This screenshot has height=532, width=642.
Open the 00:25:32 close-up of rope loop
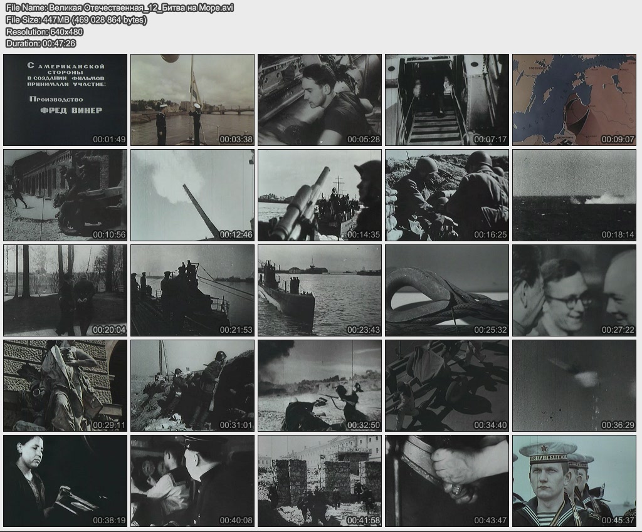click(x=447, y=290)
